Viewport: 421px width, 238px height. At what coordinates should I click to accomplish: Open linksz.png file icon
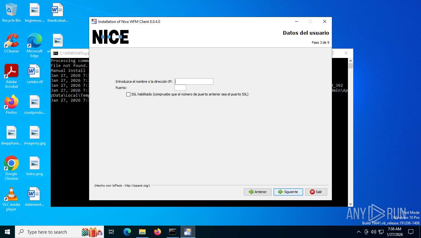pyautogui.click(x=34, y=166)
